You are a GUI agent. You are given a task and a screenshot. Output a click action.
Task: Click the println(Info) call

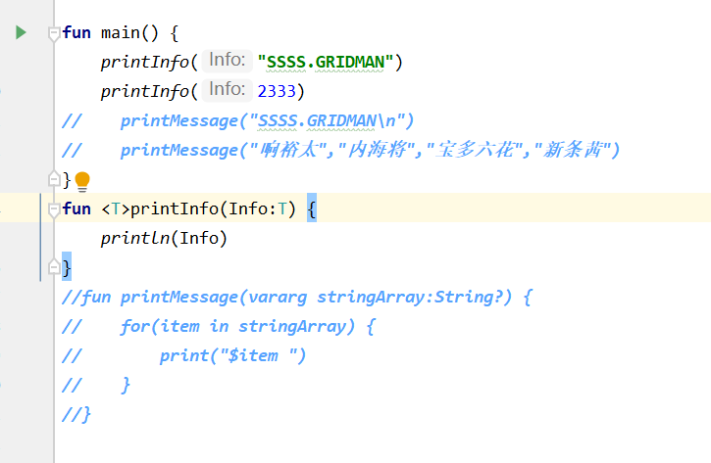point(163,238)
